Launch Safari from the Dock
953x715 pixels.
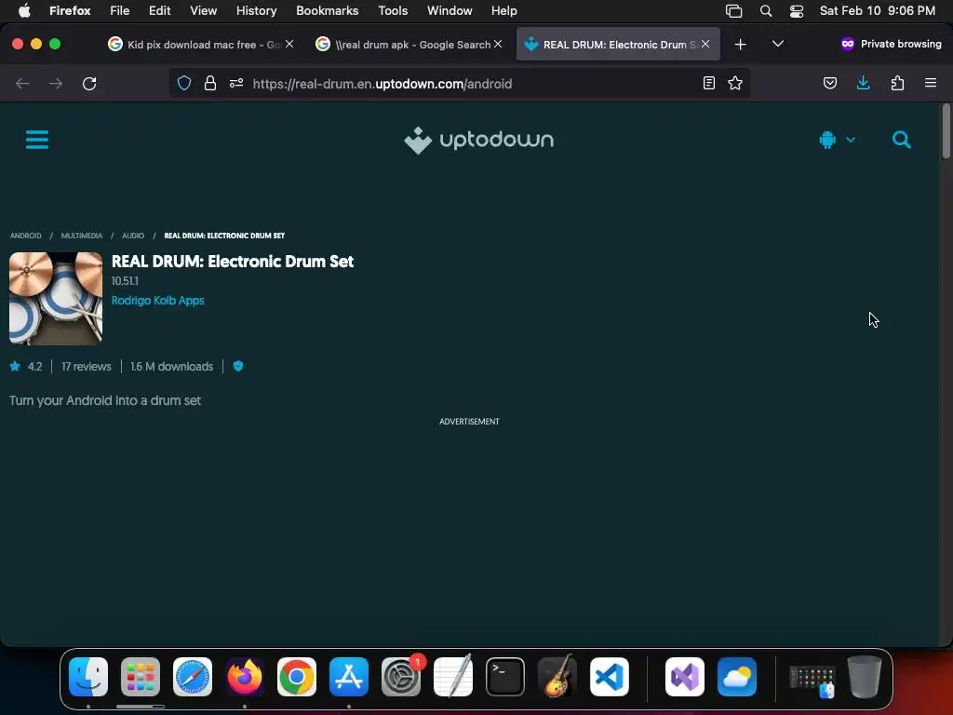point(193,676)
